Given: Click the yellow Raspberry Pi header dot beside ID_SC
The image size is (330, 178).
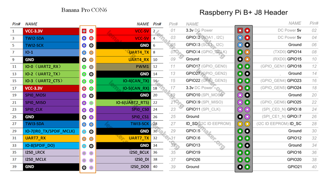Looking at the screenshot, I should (x=247, y=124).
